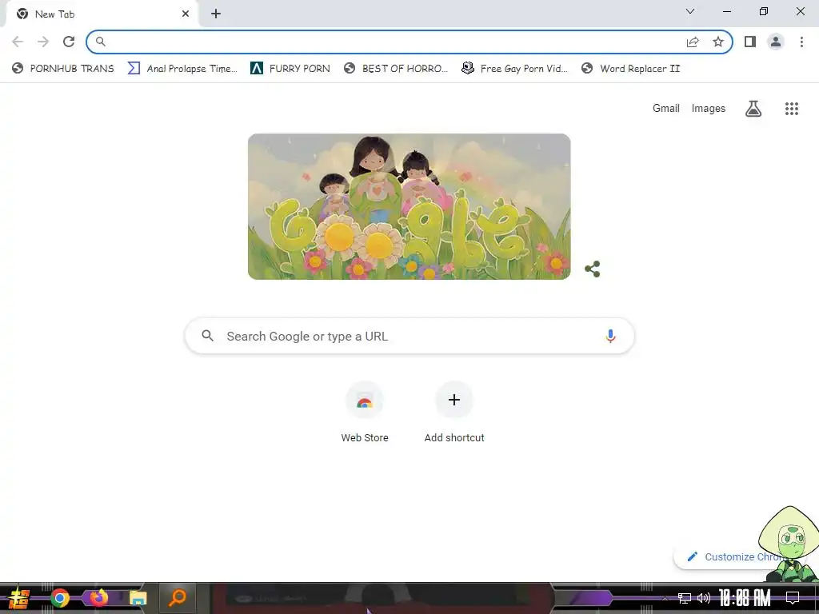
Task: Open the FURRY PORN bookmark
Action: pos(290,69)
